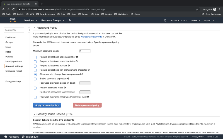Click the lock icon in the address bar
This screenshot has height=139, width=223.
20,9
